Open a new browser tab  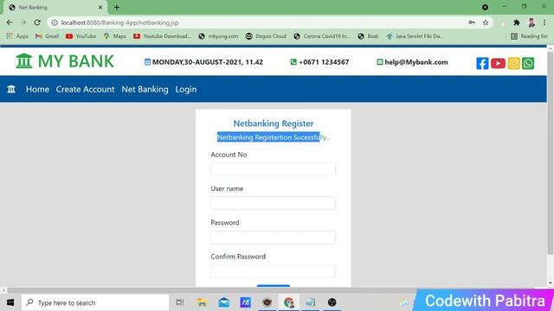pyautogui.click(x=117, y=8)
